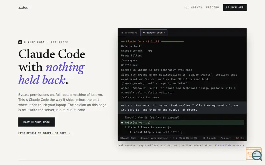The height and width of the screenshot is (165, 265).
Task: Switch to the Dashboard tab
Action: pos(130,33)
